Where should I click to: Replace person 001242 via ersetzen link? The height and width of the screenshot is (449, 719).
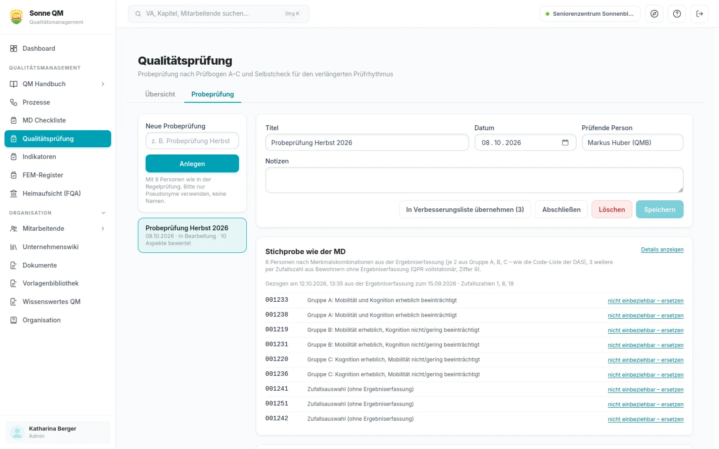pos(645,419)
